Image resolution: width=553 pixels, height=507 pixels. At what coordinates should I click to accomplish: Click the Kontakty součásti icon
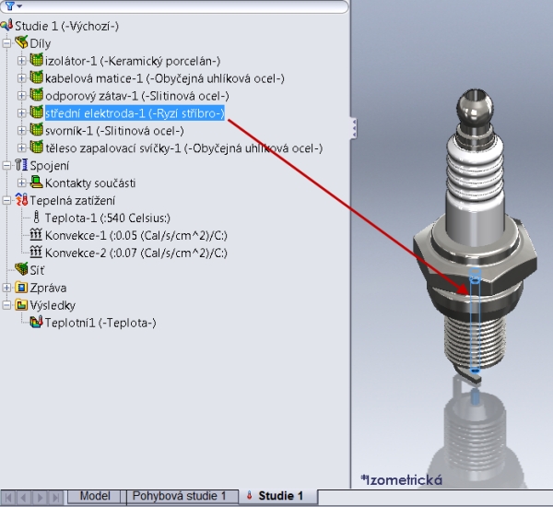click(x=36, y=183)
